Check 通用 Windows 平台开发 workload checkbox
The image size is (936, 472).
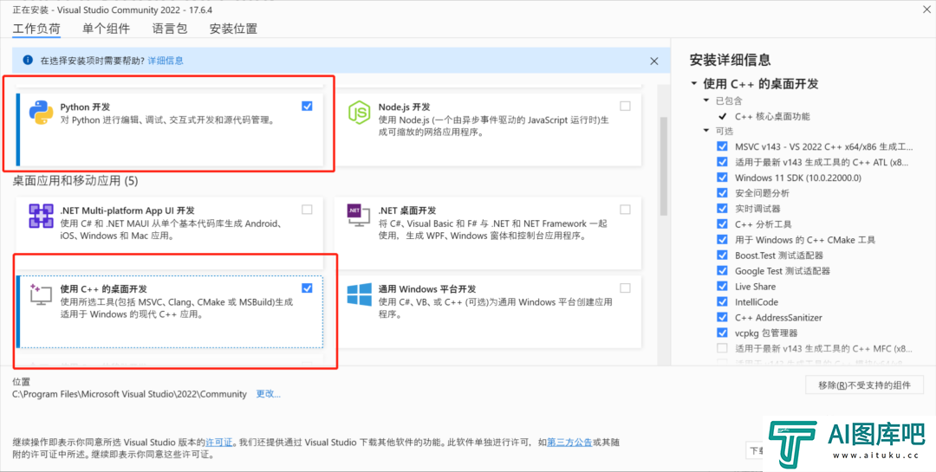[625, 288]
